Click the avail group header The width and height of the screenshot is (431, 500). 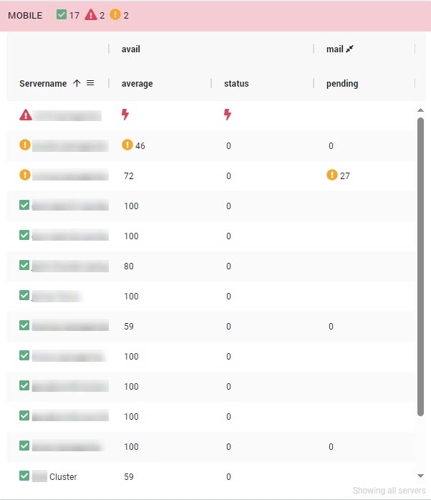click(131, 49)
